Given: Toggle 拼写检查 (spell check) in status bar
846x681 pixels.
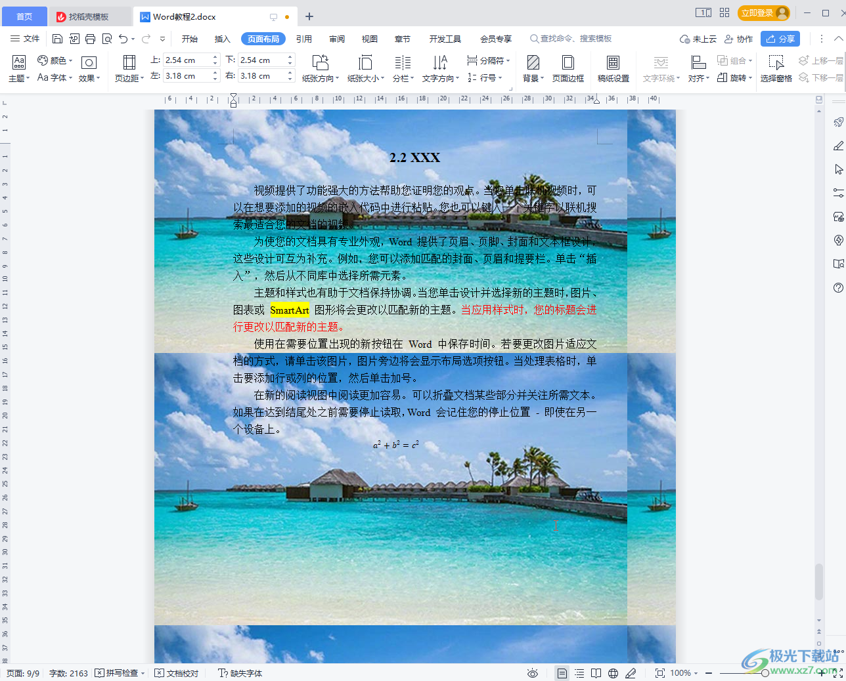Looking at the screenshot, I should point(120,673).
